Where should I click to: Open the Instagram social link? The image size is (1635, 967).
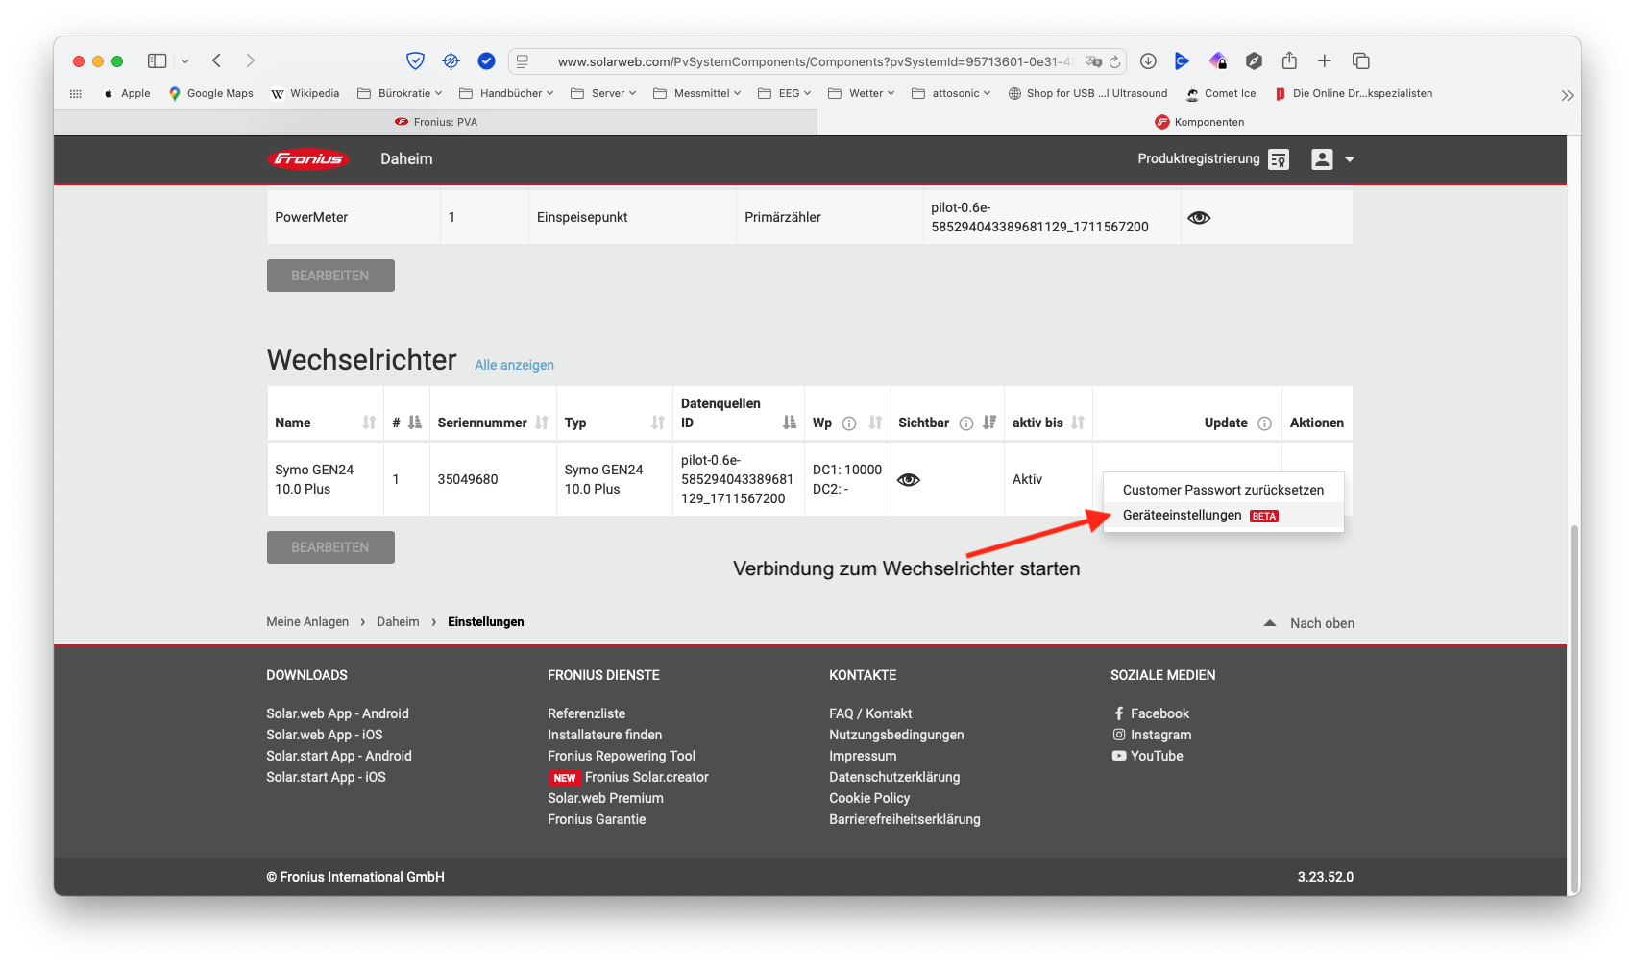click(x=1152, y=735)
